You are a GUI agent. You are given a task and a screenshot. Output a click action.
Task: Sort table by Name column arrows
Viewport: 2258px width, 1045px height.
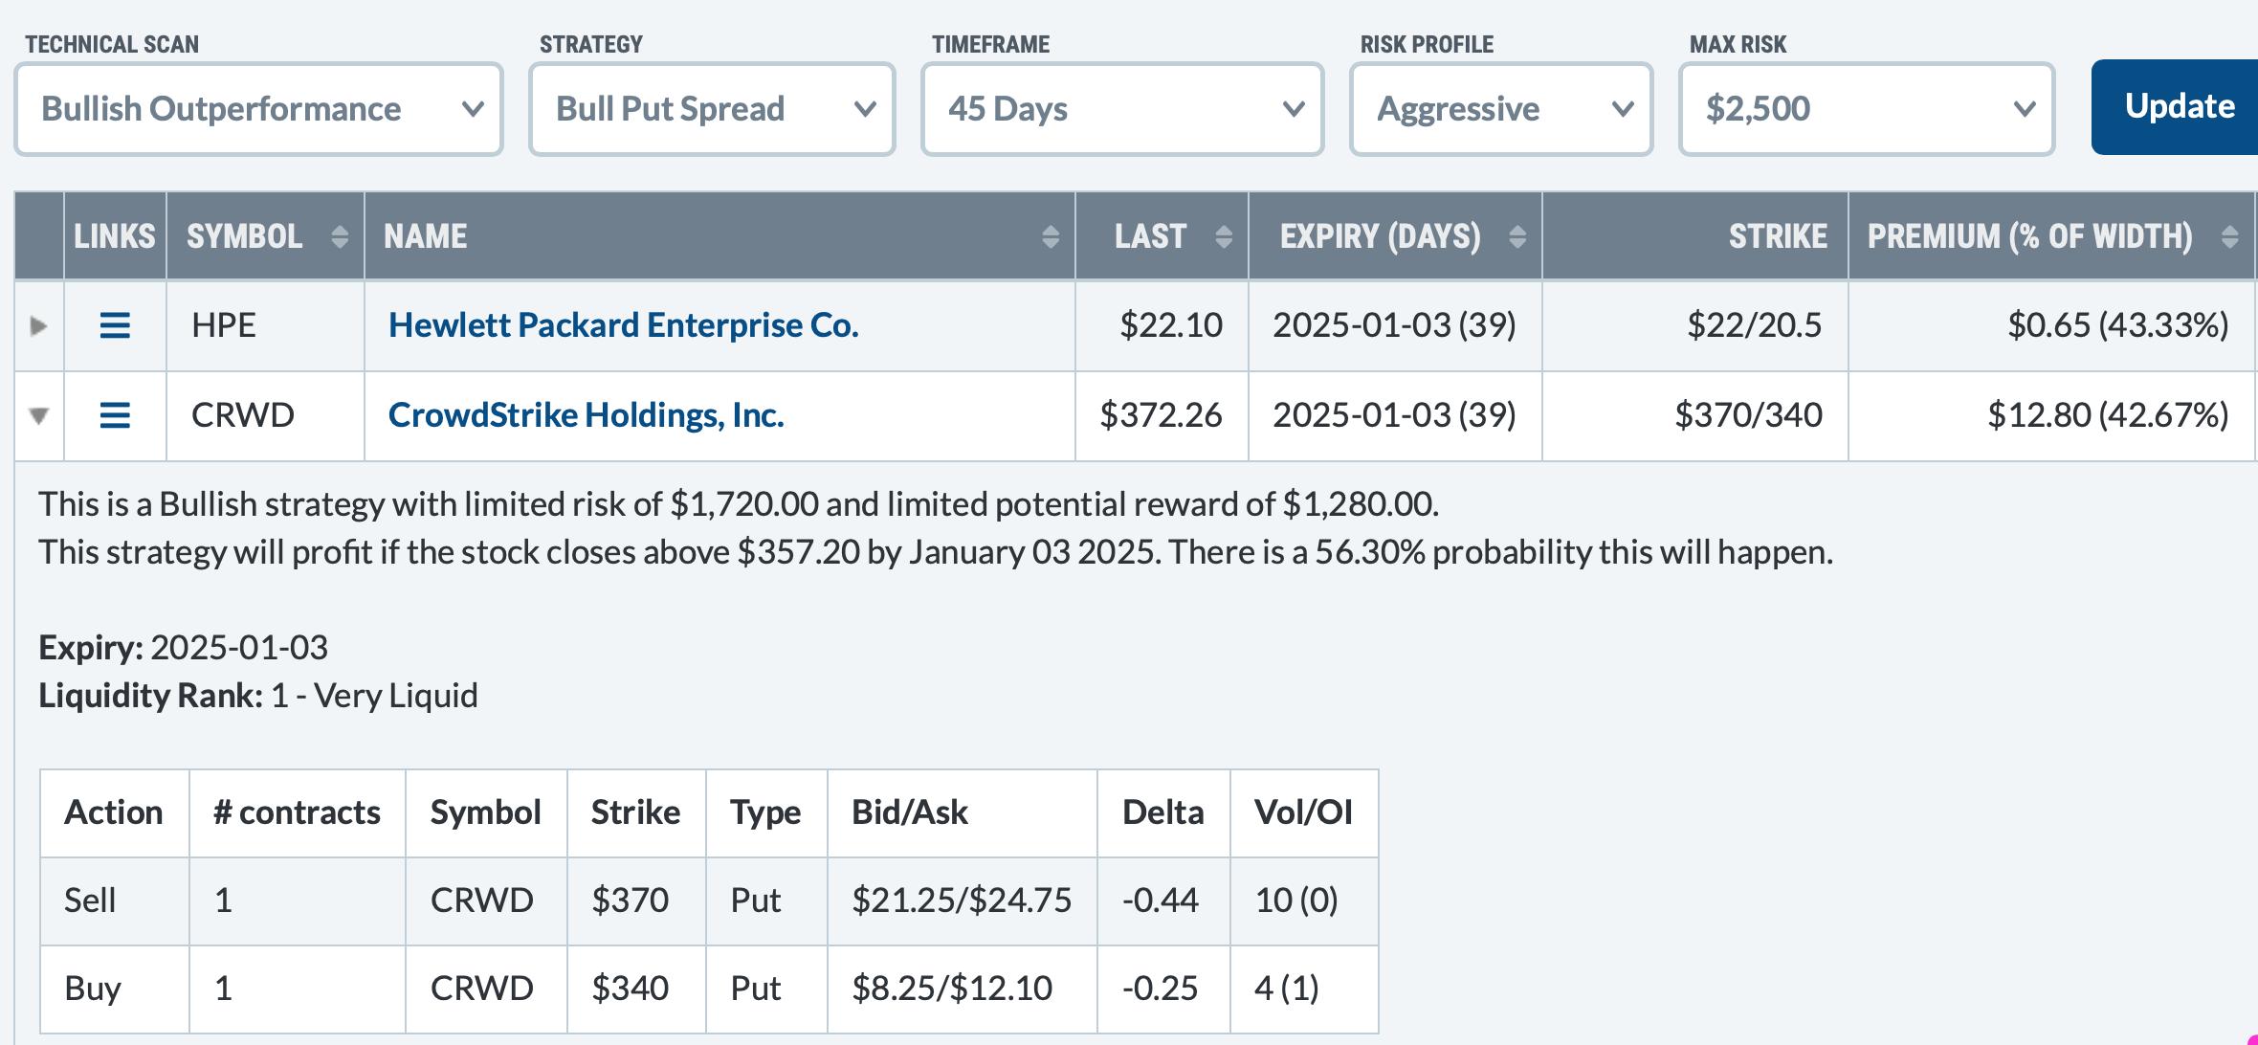pos(1050,236)
